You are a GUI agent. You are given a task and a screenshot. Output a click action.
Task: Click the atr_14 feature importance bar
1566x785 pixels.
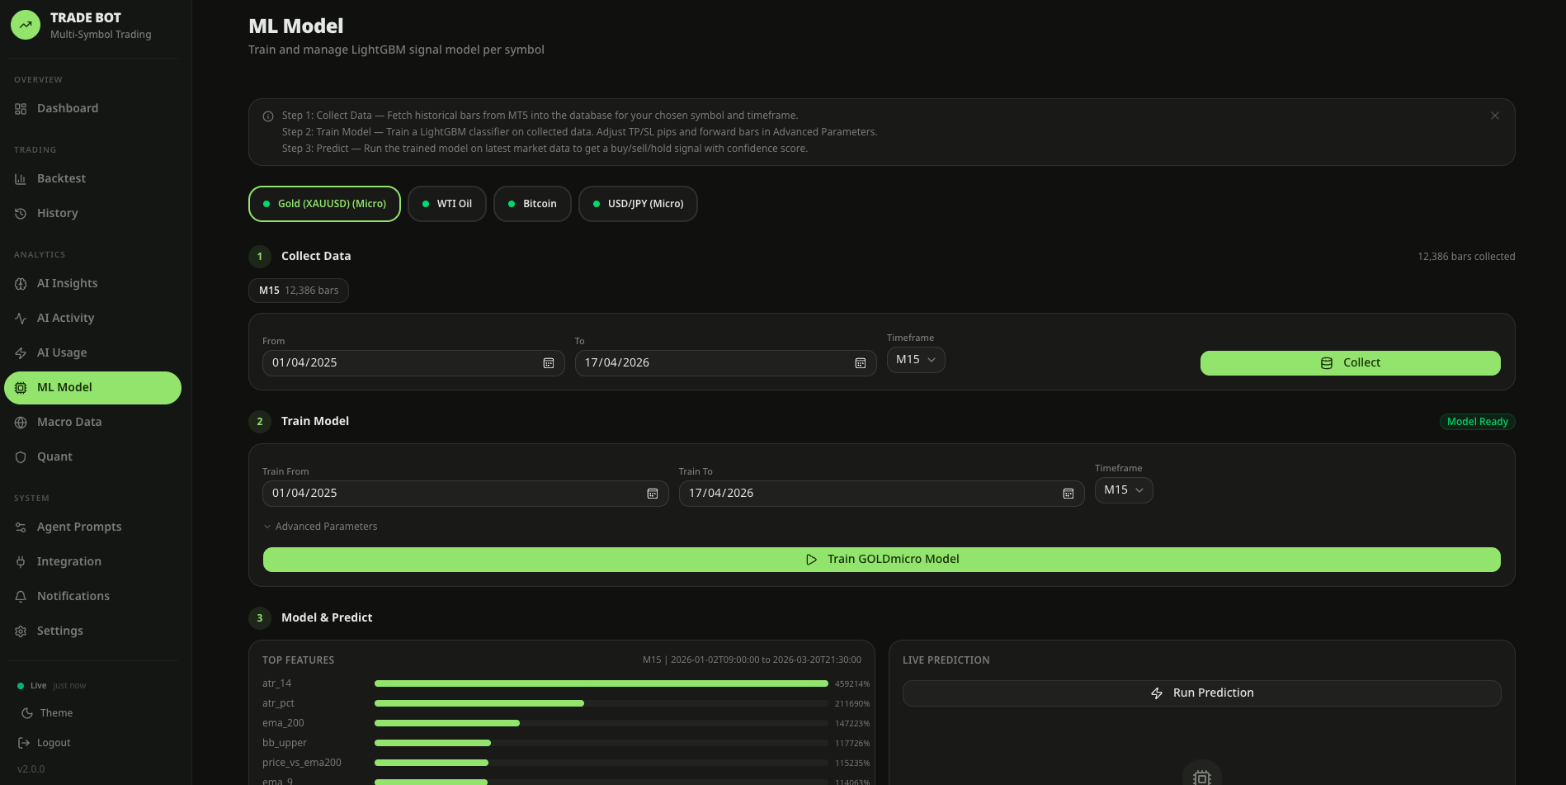click(601, 683)
